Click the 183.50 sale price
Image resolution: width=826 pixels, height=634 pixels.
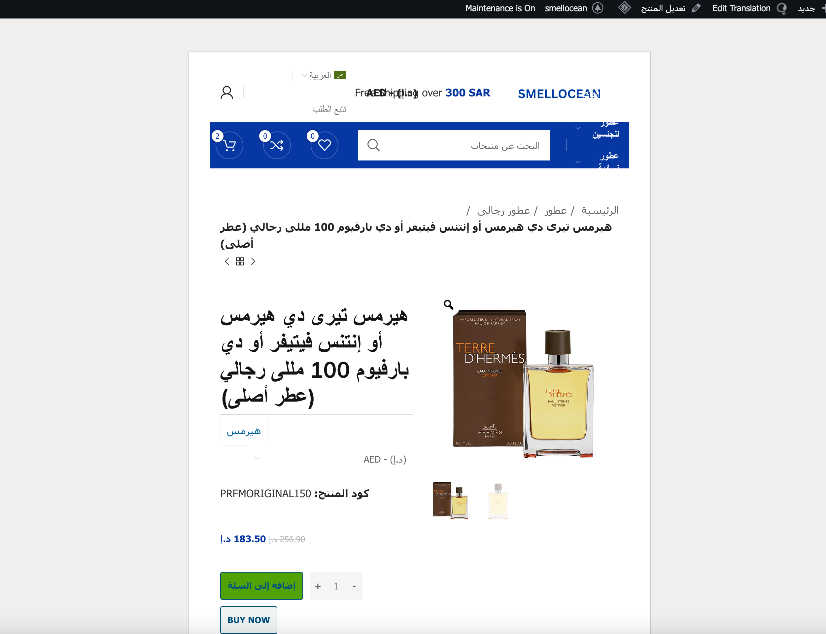tap(243, 539)
